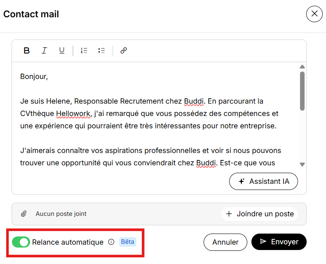Click the scrollbar up arrow

click(x=302, y=67)
